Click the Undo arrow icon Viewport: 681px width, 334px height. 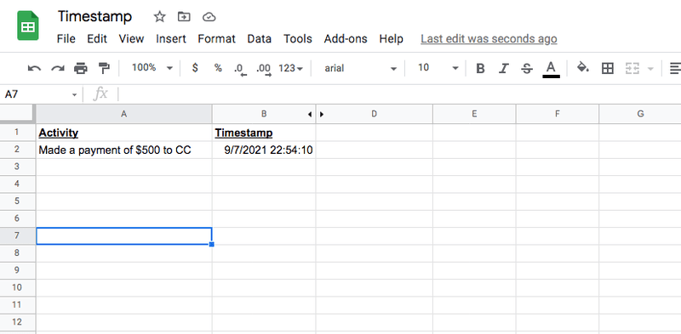(34, 68)
